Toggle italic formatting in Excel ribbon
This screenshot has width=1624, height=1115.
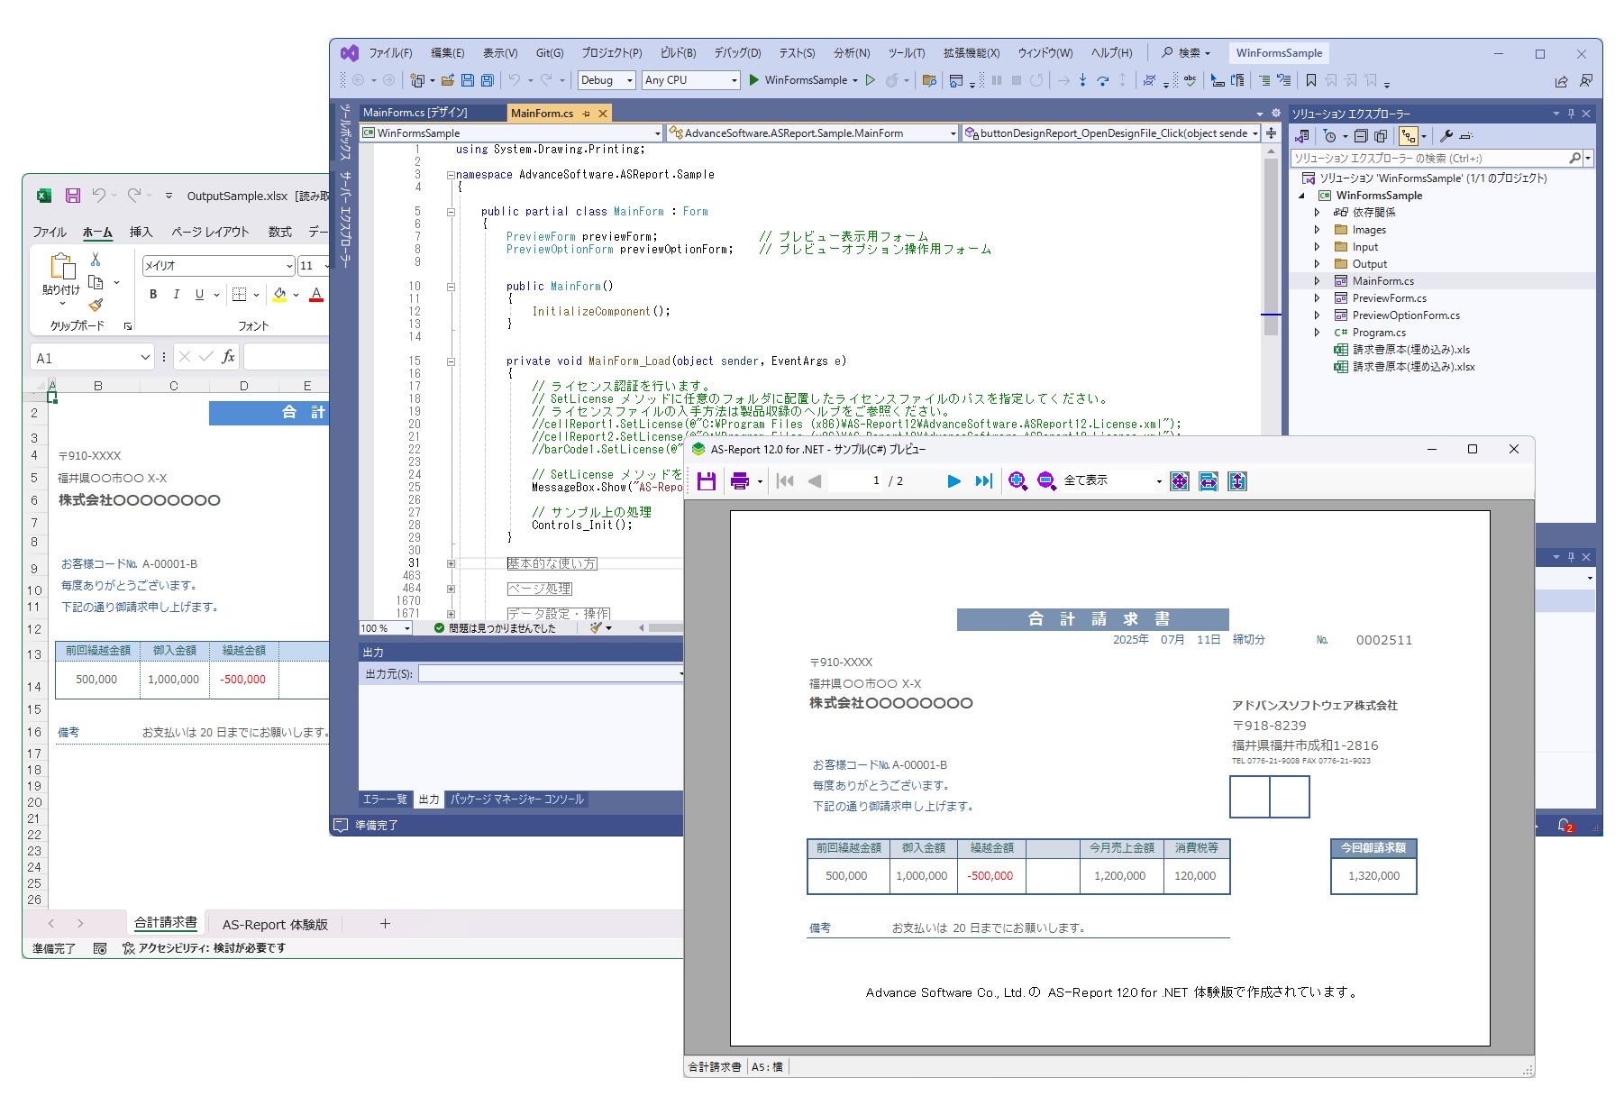[176, 294]
